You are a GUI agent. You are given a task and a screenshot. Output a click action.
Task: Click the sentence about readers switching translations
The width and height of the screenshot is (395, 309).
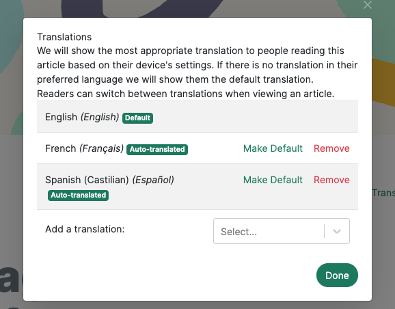tap(186, 94)
